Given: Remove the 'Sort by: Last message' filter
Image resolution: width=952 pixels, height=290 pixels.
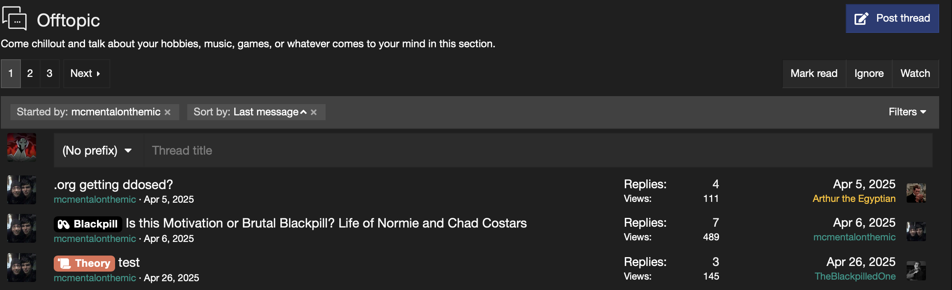Looking at the screenshot, I should click(x=314, y=112).
